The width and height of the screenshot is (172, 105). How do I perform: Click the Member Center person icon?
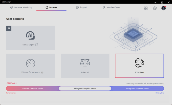point(104,7)
